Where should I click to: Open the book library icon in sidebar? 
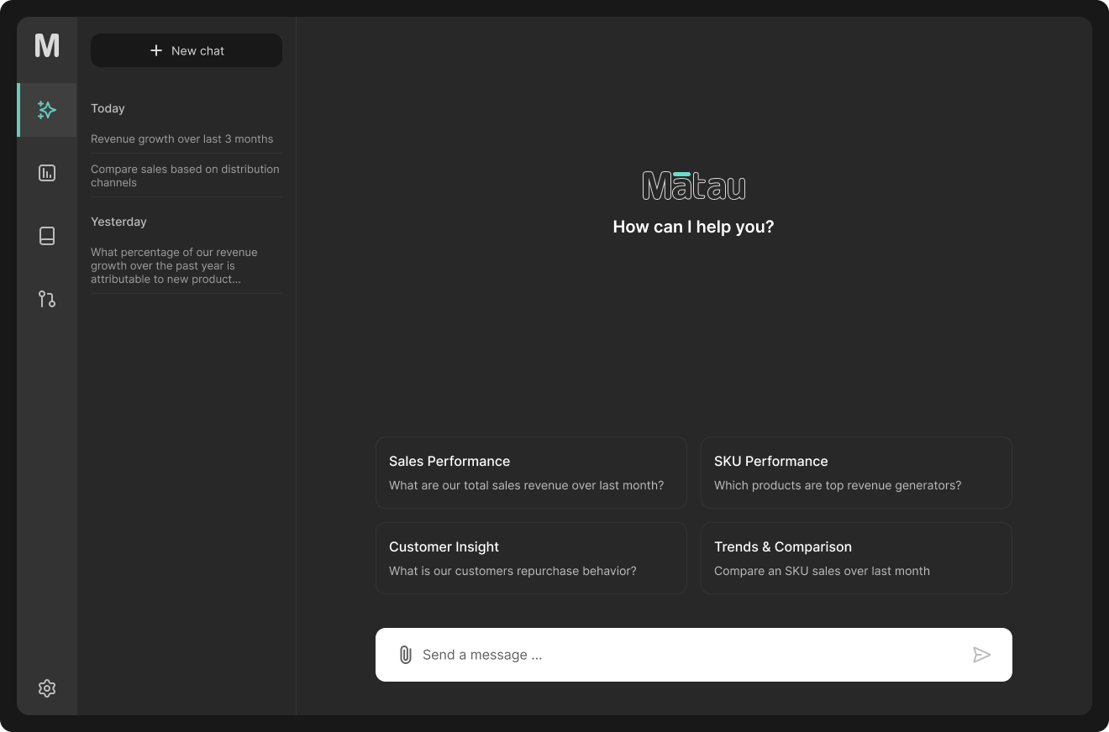(47, 236)
